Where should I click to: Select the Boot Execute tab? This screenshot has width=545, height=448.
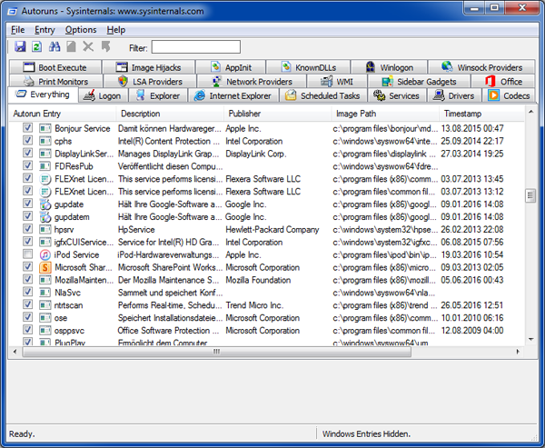[x=55, y=67]
